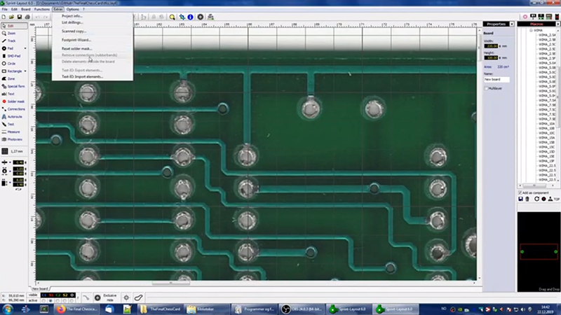Click the board Name input field

[x=496, y=80]
